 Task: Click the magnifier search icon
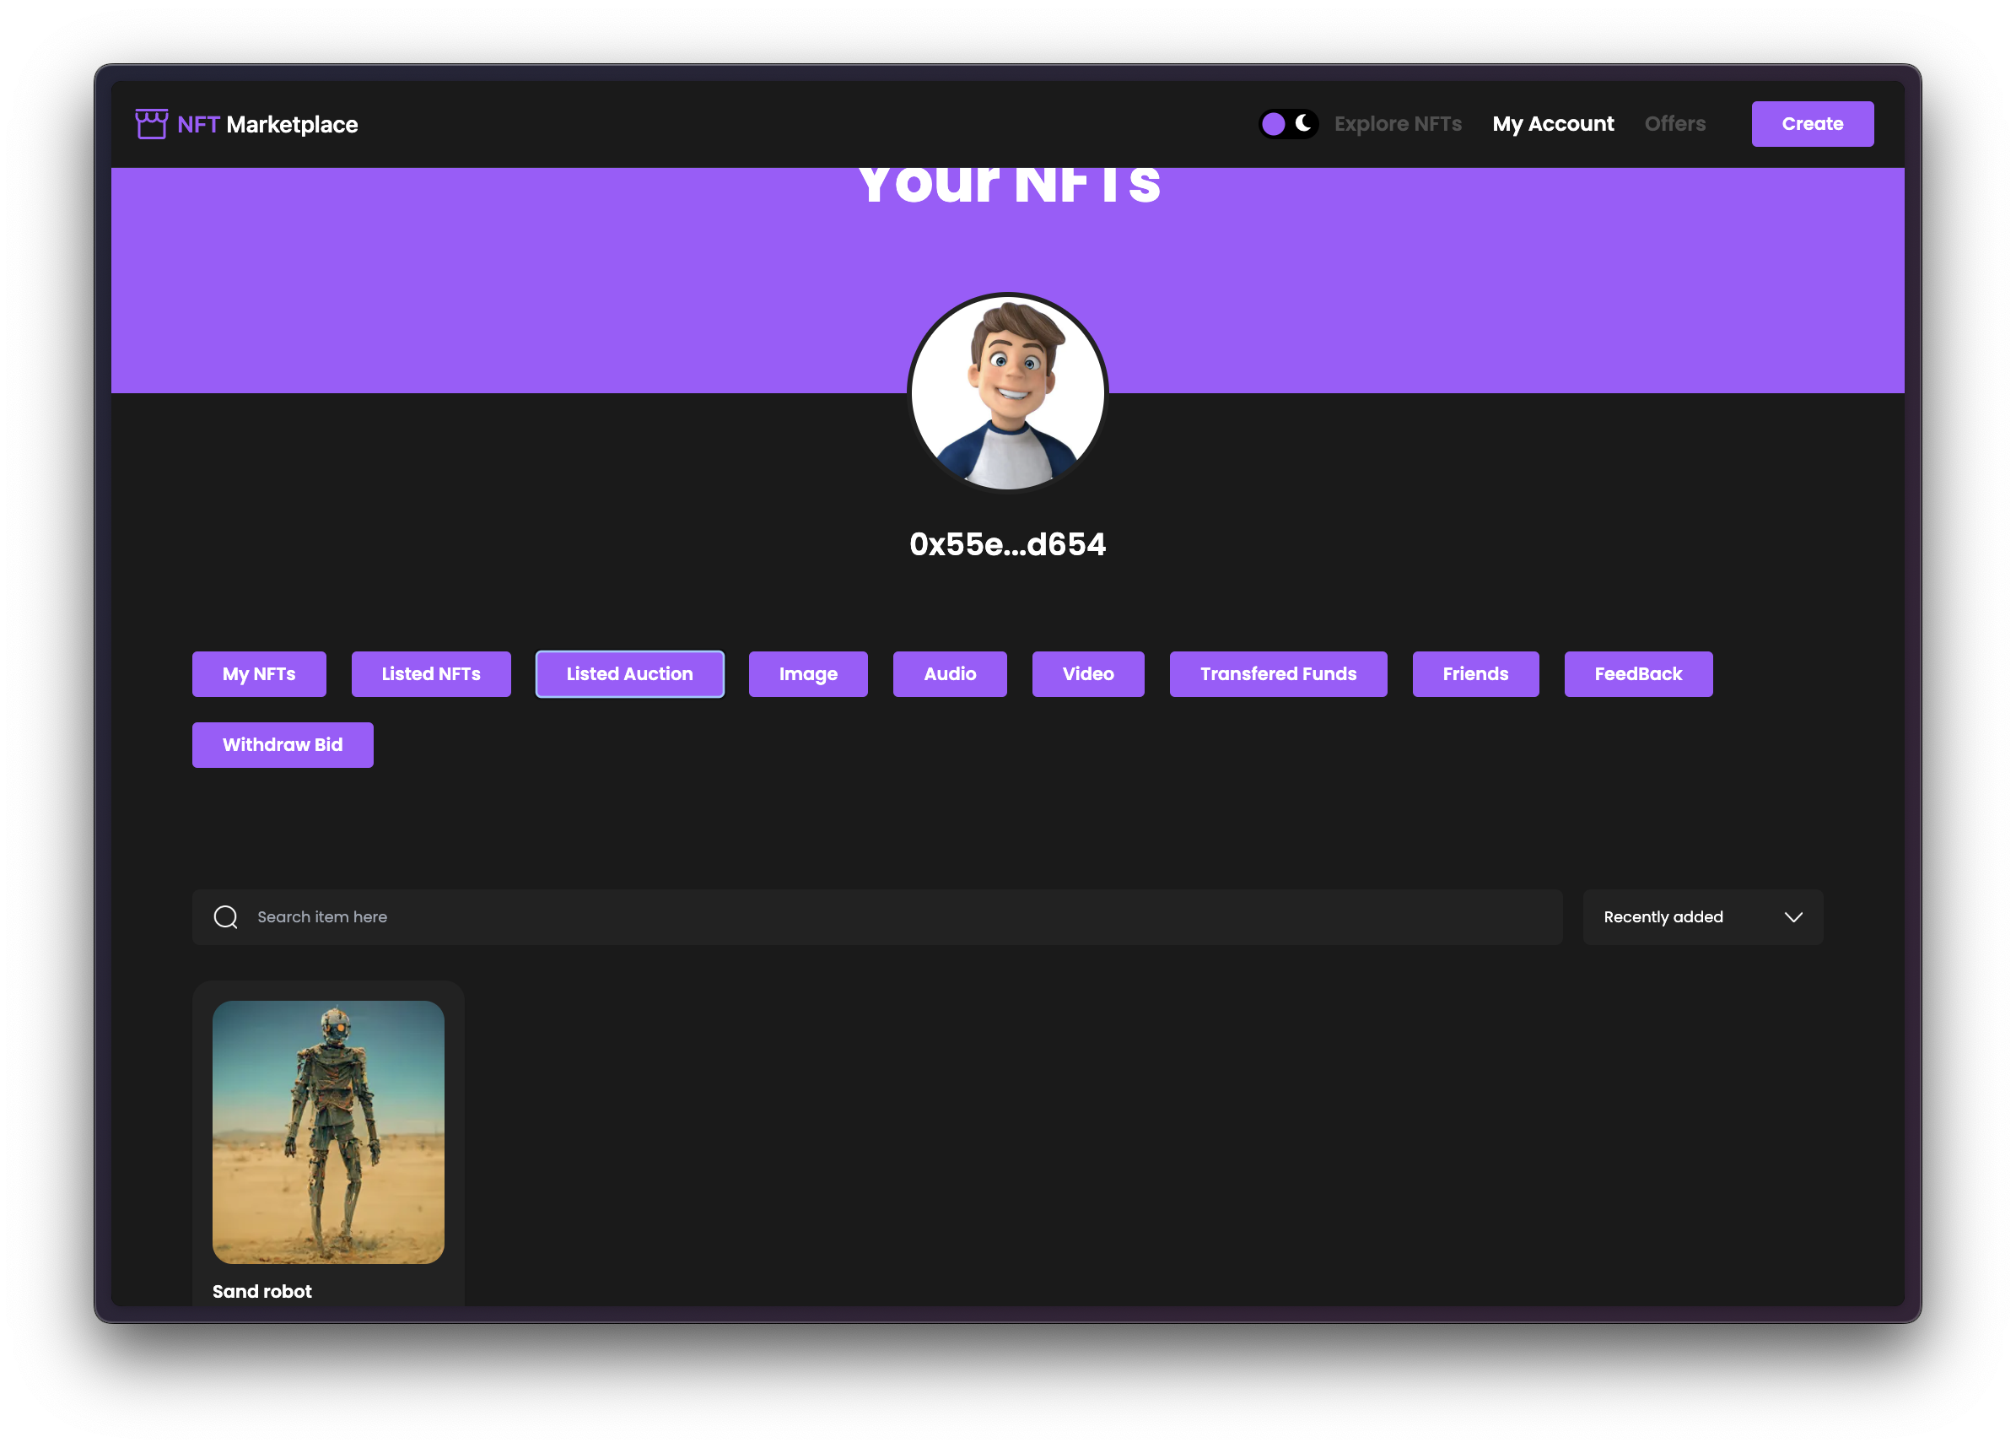coord(226,917)
